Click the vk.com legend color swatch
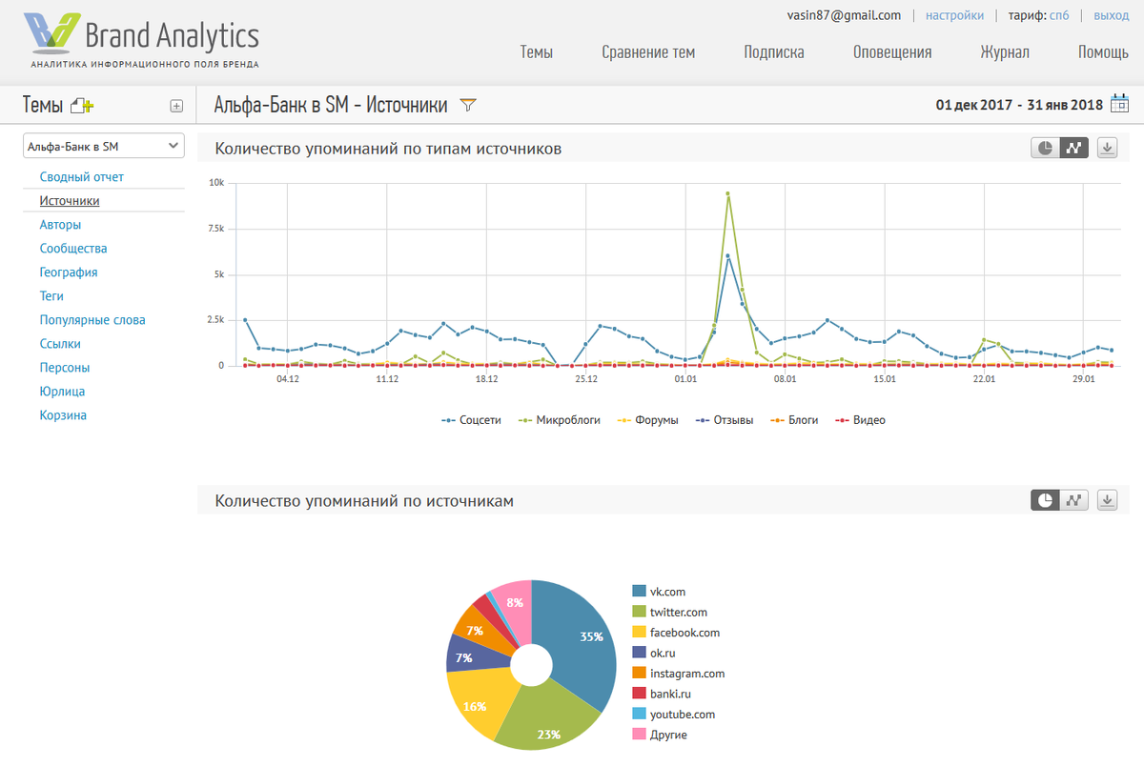Viewport: 1144px width, 766px height. click(639, 592)
